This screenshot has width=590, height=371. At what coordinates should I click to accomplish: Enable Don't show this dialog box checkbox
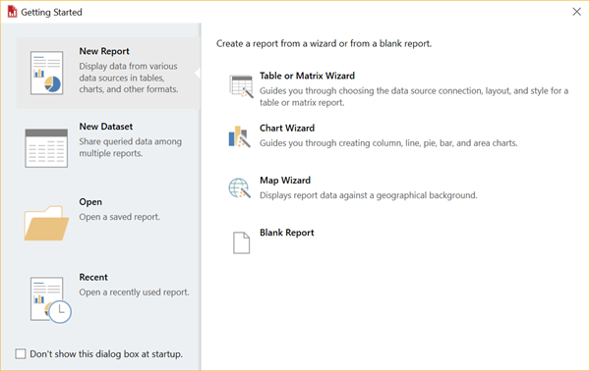(x=21, y=353)
